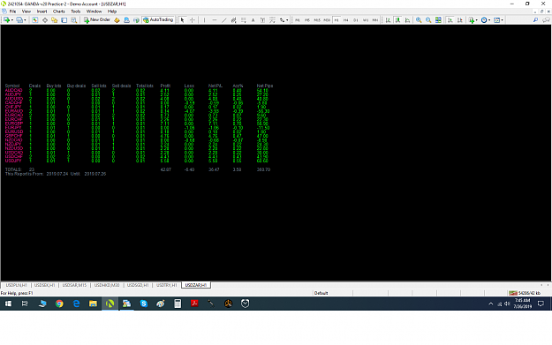Select the equidistant channel tool

coord(233,20)
